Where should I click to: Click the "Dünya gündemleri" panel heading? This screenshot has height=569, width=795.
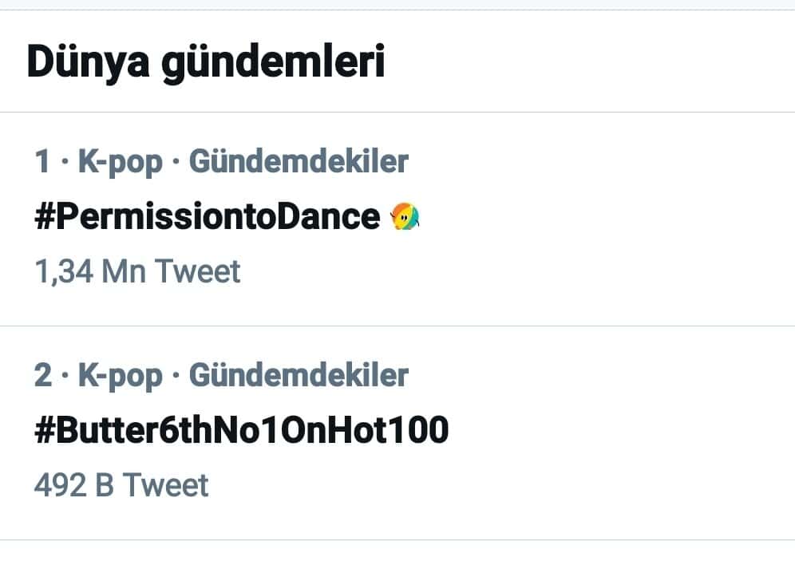coord(206,62)
